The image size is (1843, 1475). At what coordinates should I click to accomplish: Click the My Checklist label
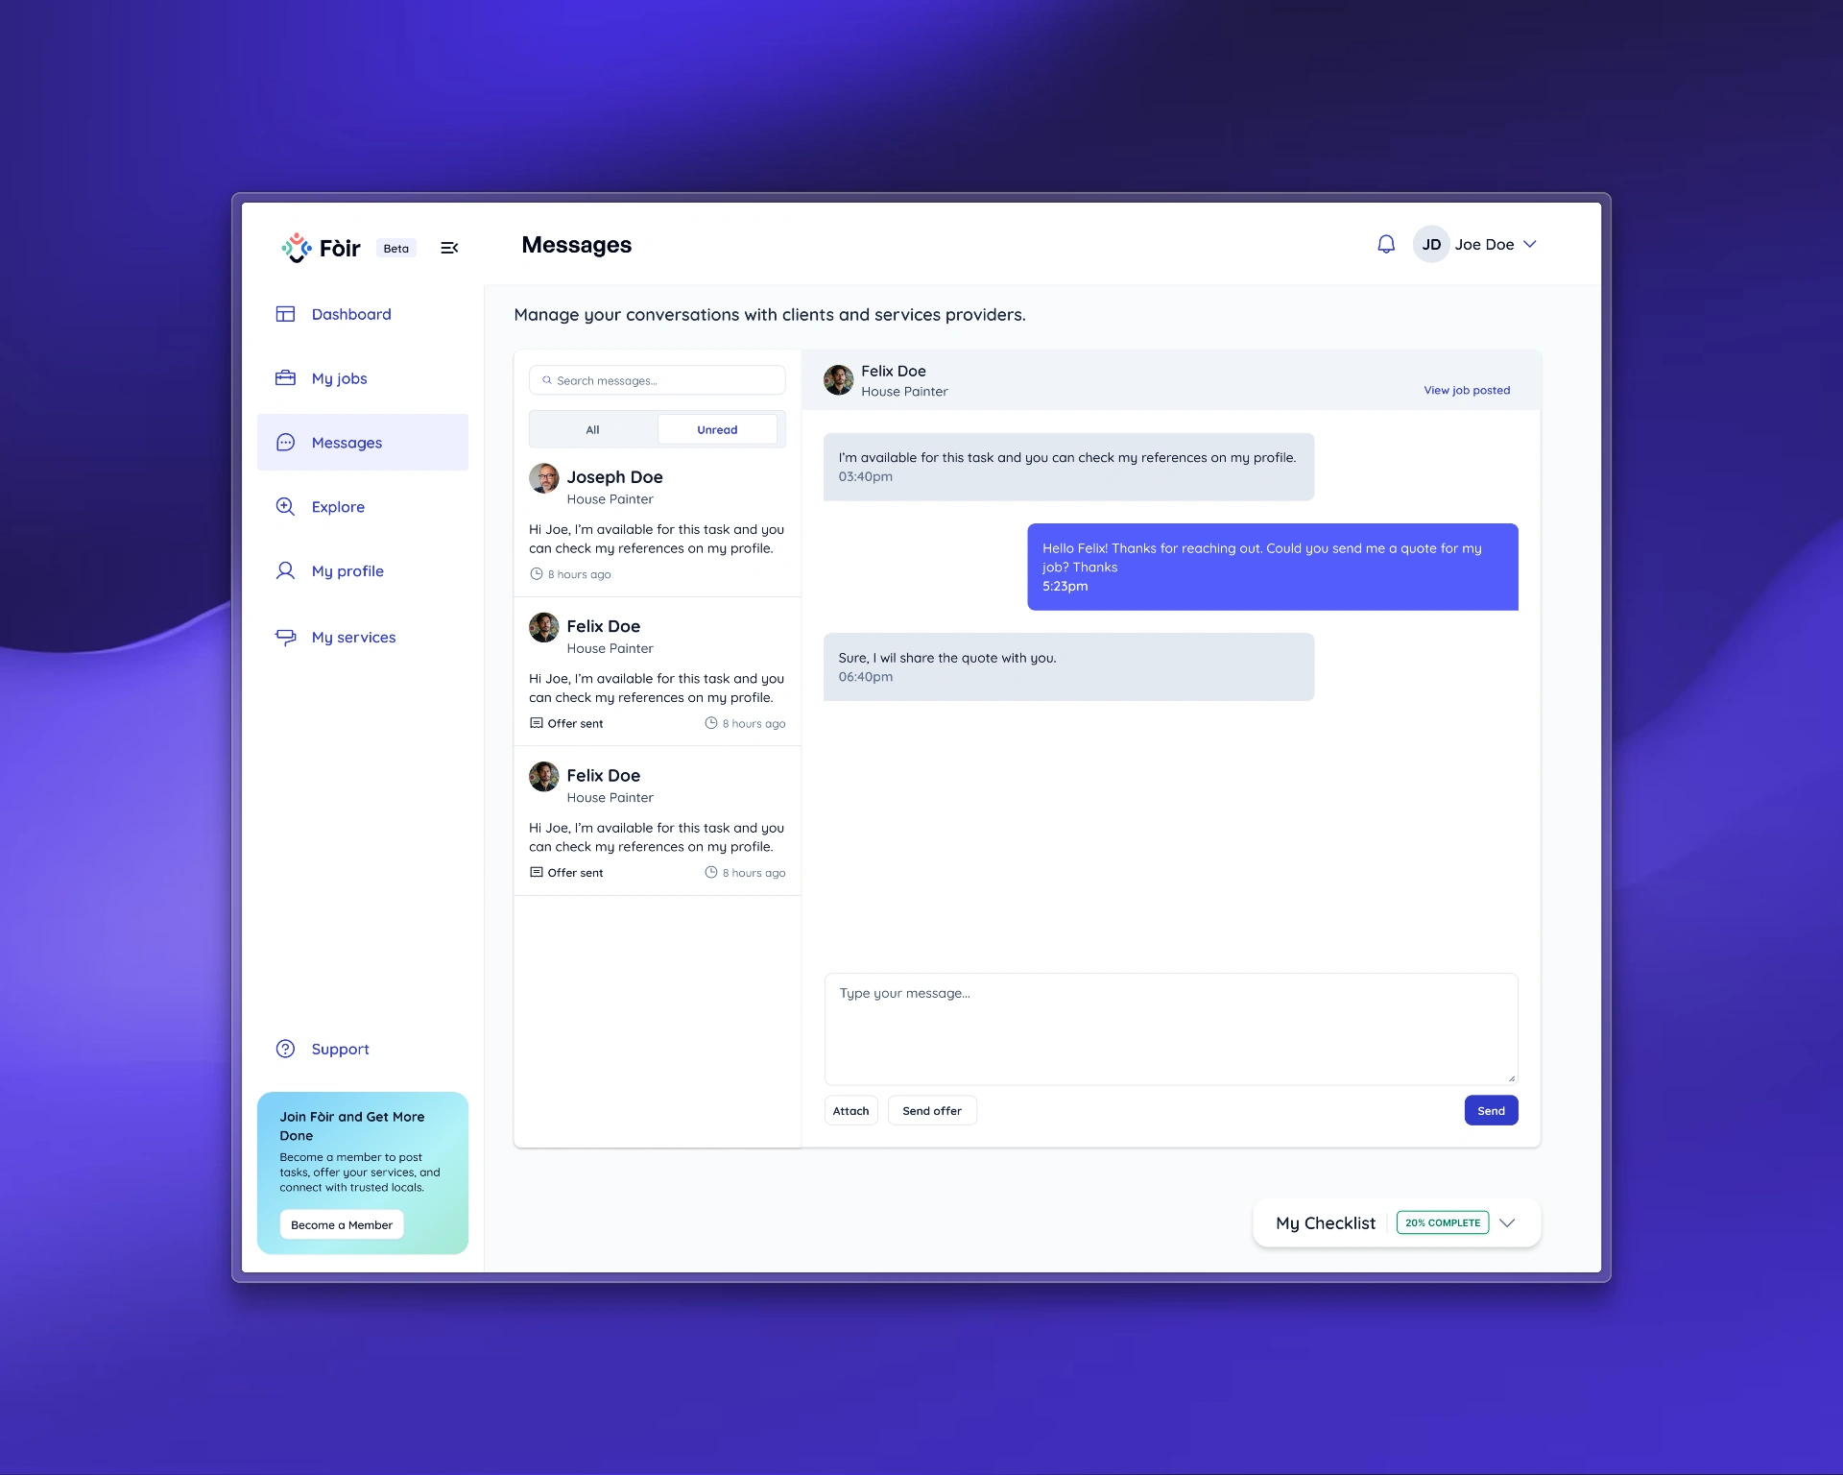point(1326,1223)
